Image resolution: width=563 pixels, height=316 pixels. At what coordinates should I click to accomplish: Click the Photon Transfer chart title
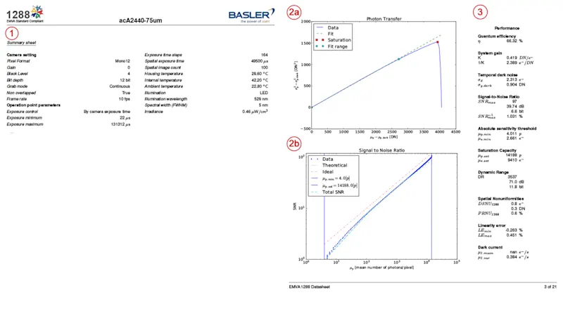point(385,18)
